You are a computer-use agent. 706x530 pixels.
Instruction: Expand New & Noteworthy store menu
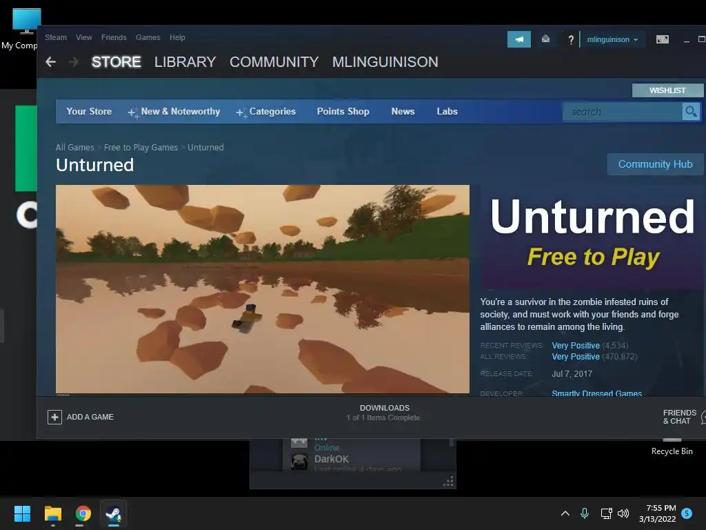click(174, 112)
